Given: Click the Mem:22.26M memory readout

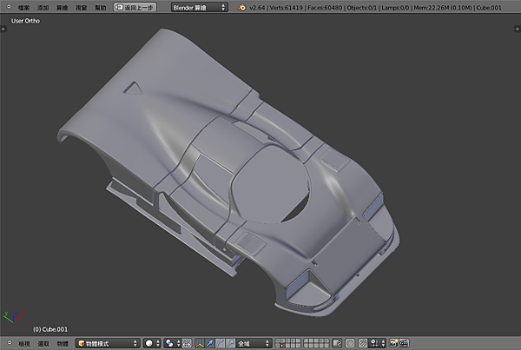Looking at the screenshot, I should click(442, 7).
